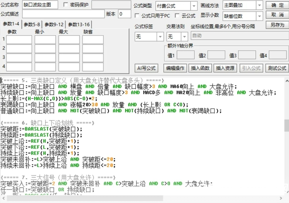Click the password input field beside 密码保护
Screen dimensions: 289x203
111,5
